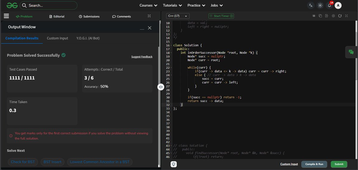Click the copy code icon
Image resolution: width=358 pixels, height=170 pixels.
click(320, 16)
